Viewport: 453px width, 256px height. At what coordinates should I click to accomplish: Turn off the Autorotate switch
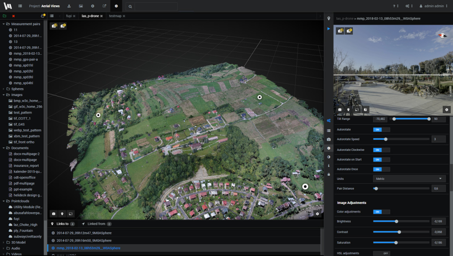[x=381, y=129]
